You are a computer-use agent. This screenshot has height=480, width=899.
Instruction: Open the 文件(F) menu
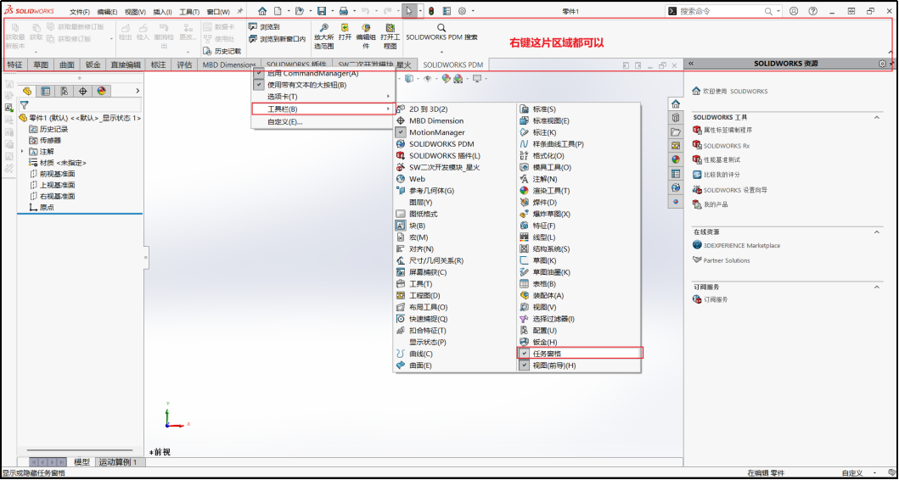click(80, 12)
